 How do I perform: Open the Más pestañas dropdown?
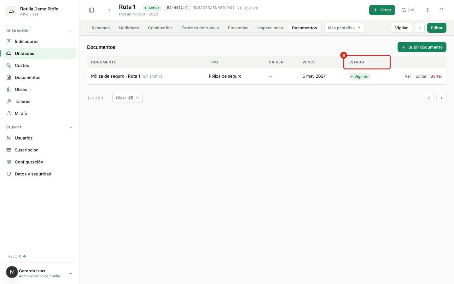point(344,28)
